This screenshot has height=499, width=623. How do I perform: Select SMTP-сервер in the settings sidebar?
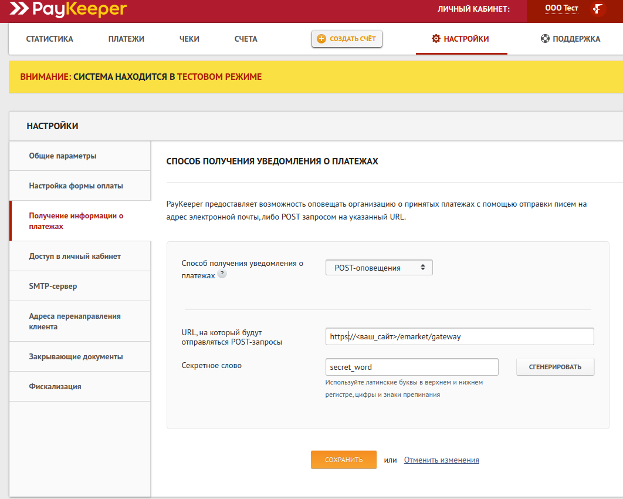point(53,286)
